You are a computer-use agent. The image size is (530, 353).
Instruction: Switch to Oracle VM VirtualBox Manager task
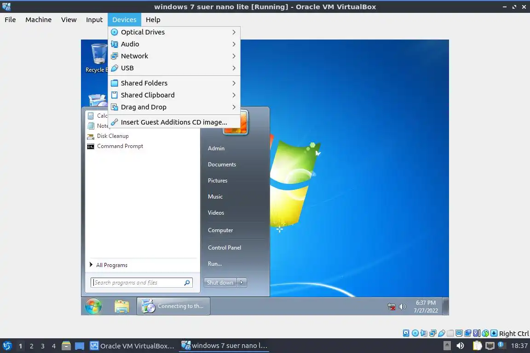pos(132,346)
